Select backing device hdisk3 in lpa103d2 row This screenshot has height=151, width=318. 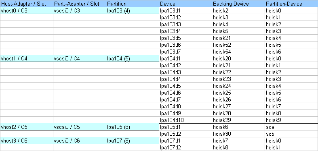click(x=238, y=18)
